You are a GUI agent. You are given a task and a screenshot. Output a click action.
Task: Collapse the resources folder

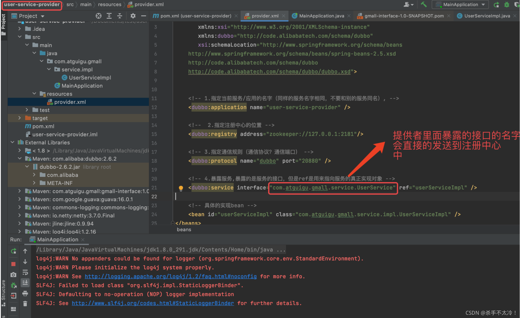pyautogui.click(x=34, y=94)
